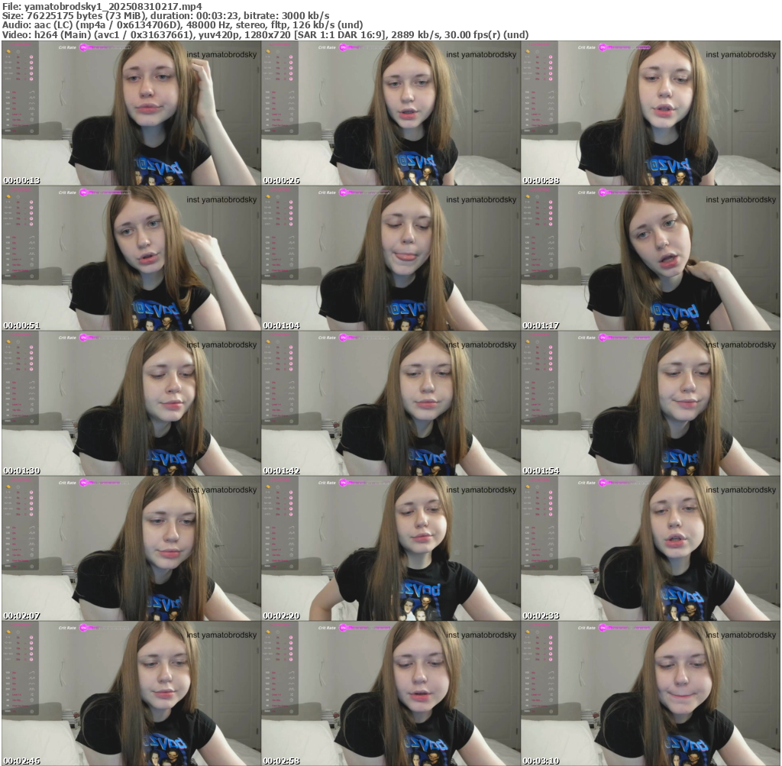Jump to the 00:02:58 frame
Image resolution: width=782 pixels, height=766 pixels.
[390, 693]
